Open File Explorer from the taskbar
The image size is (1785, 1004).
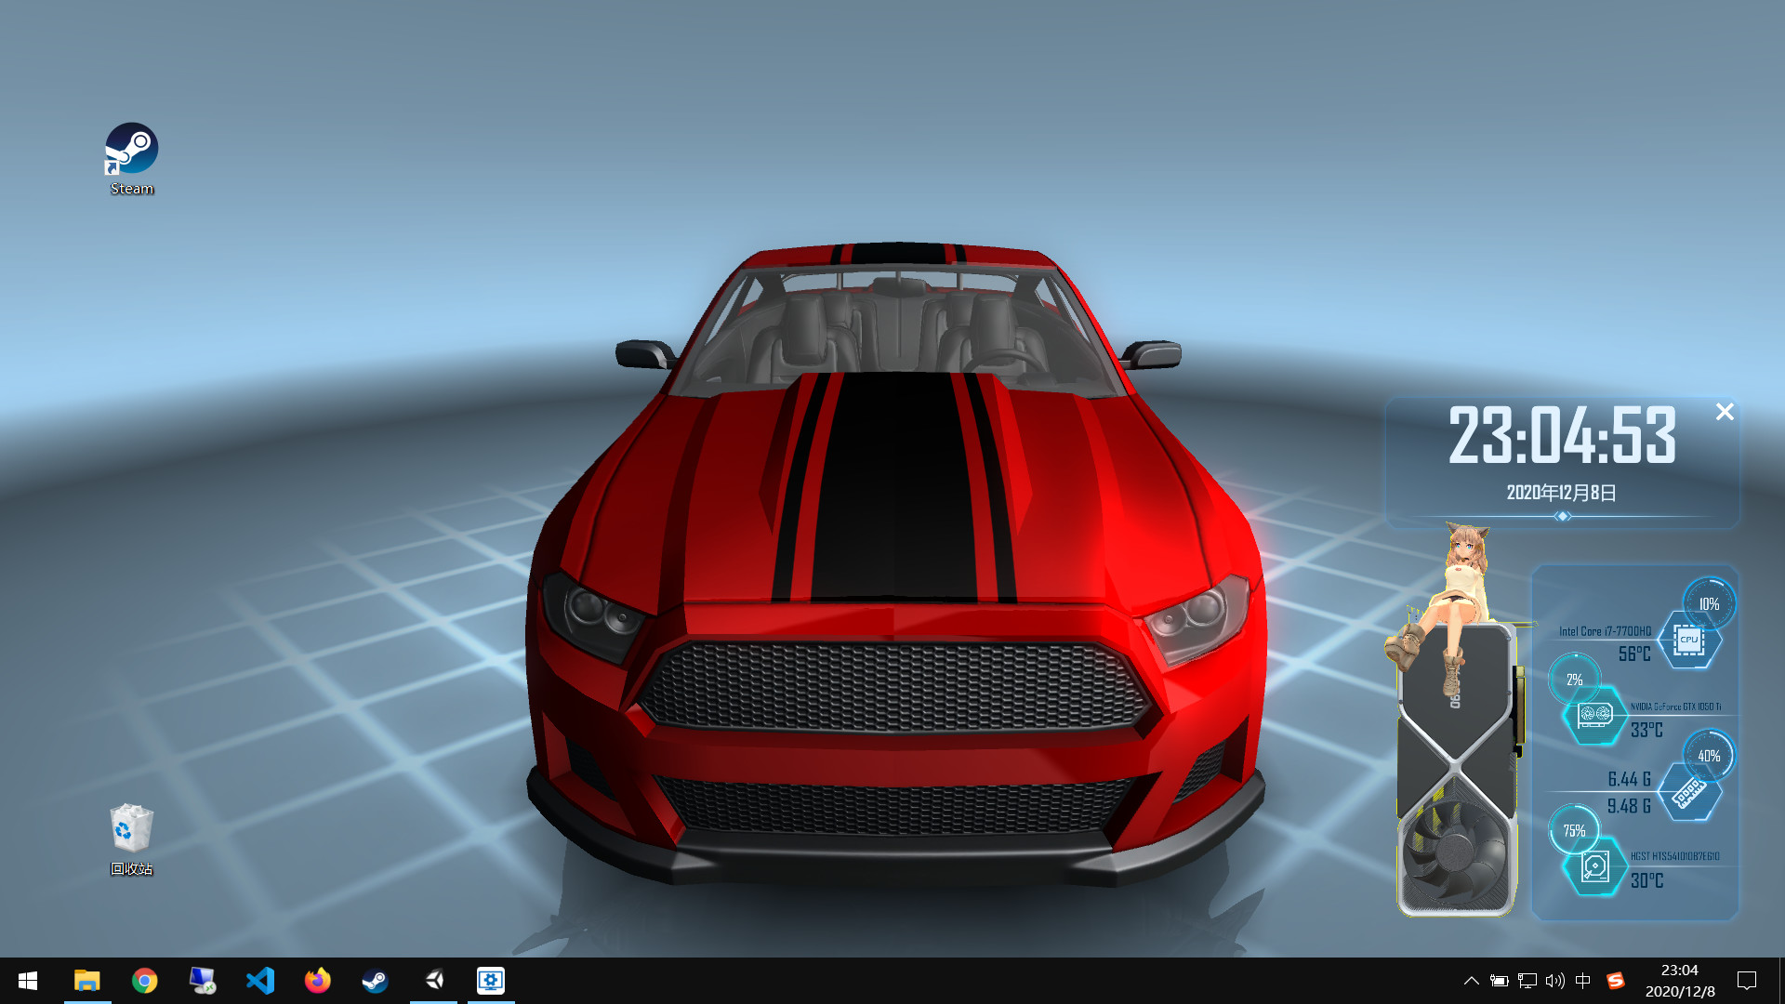click(87, 981)
